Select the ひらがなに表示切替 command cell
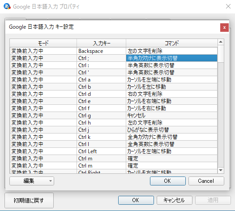Screen dimensions: 235x211 (171, 130)
